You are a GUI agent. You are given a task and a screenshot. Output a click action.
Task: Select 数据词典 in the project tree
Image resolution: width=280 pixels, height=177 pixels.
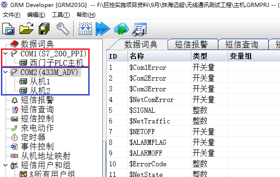pyautogui.click(x=37, y=44)
